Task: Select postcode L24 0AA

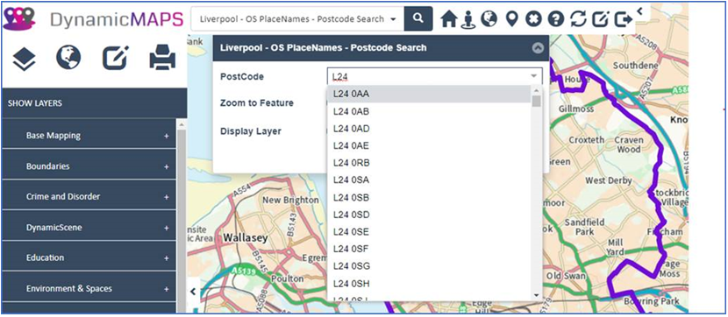Action: pos(430,94)
